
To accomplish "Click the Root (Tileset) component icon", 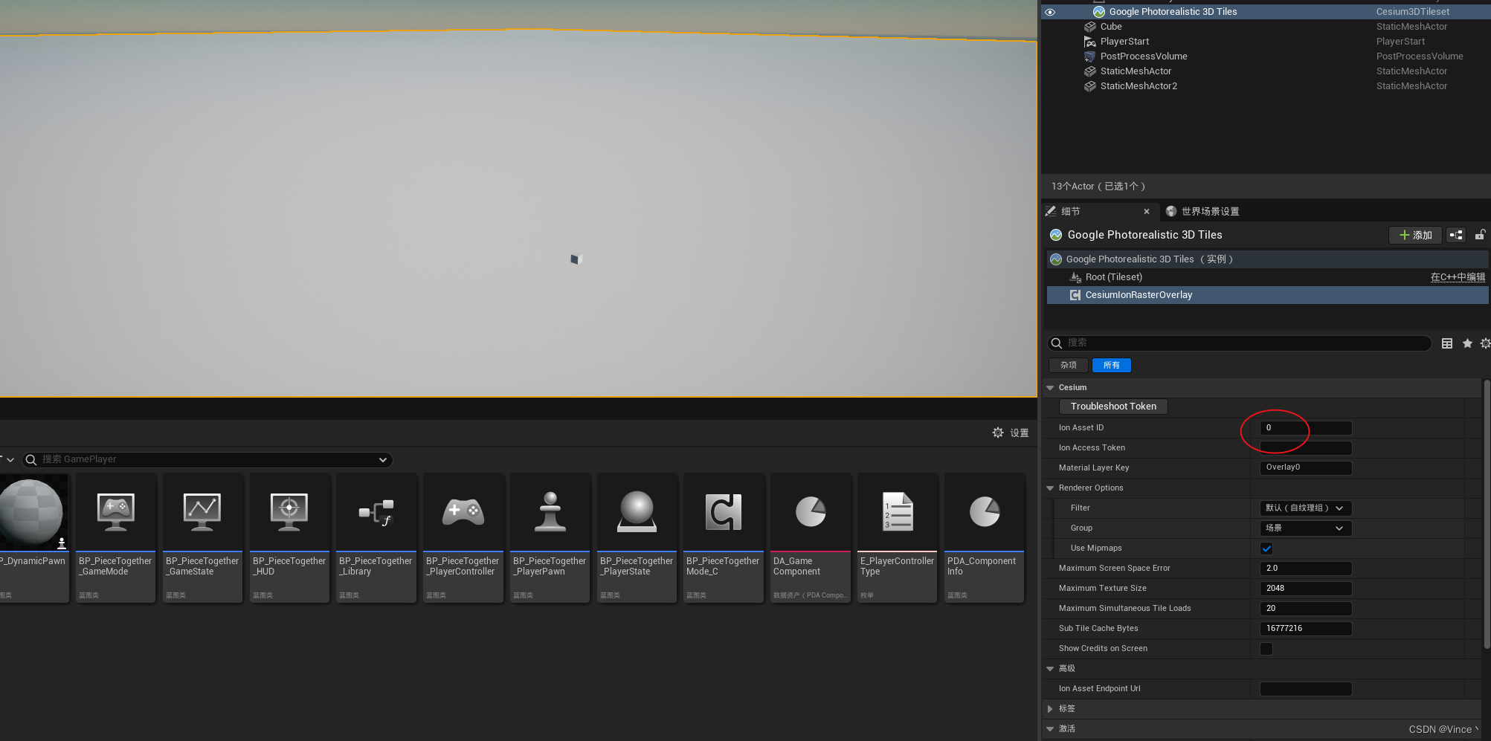I will pyautogui.click(x=1076, y=276).
